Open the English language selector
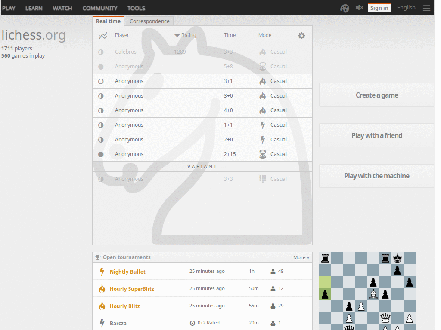Screen dimensions: 441x330 click(x=406, y=8)
